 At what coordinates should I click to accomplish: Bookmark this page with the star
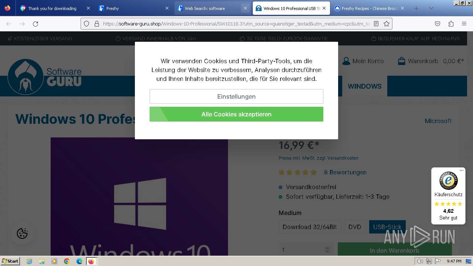click(x=387, y=24)
